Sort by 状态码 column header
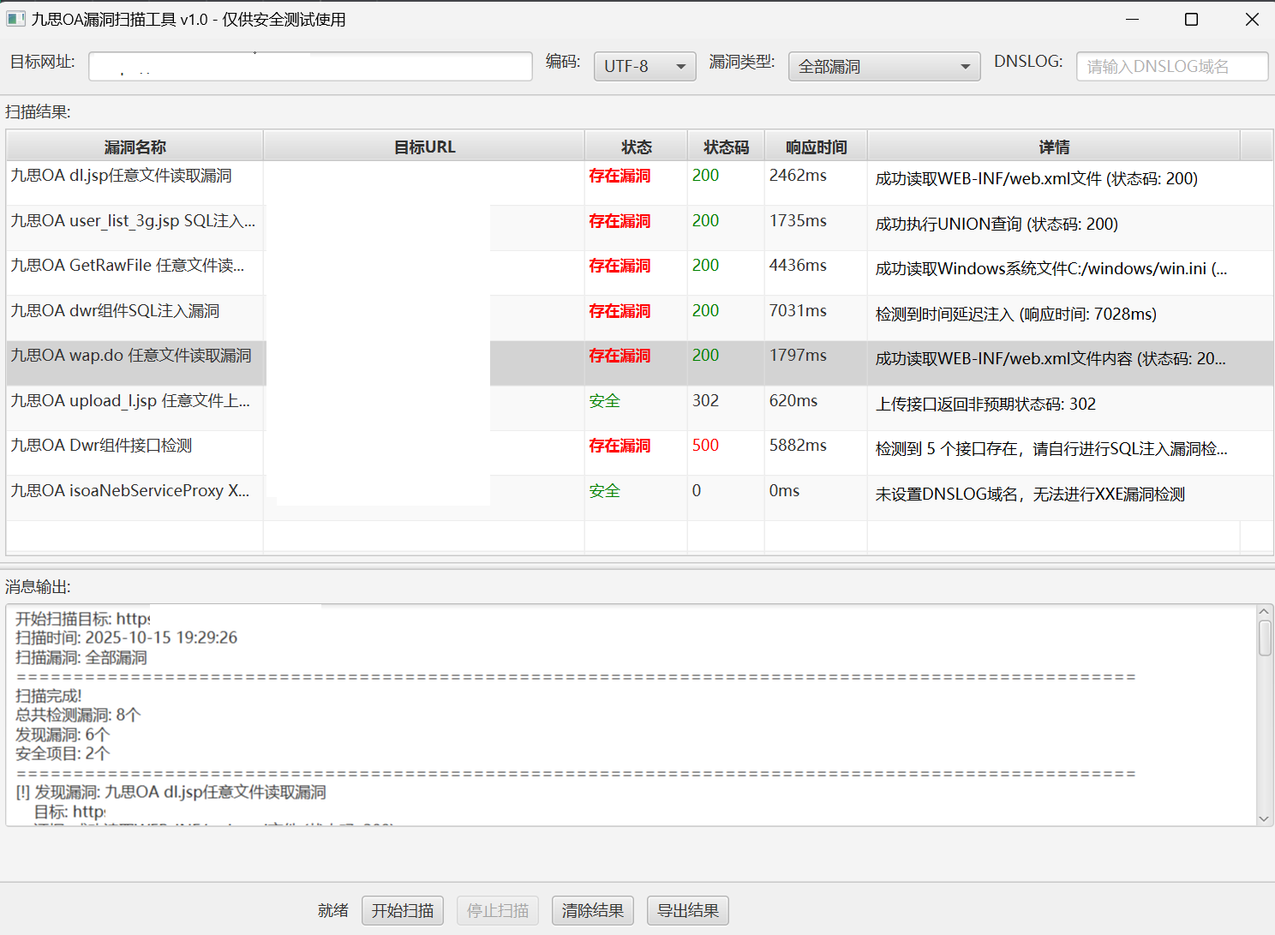The width and height of the screenshot is (1275, 935). click(726, 147)
